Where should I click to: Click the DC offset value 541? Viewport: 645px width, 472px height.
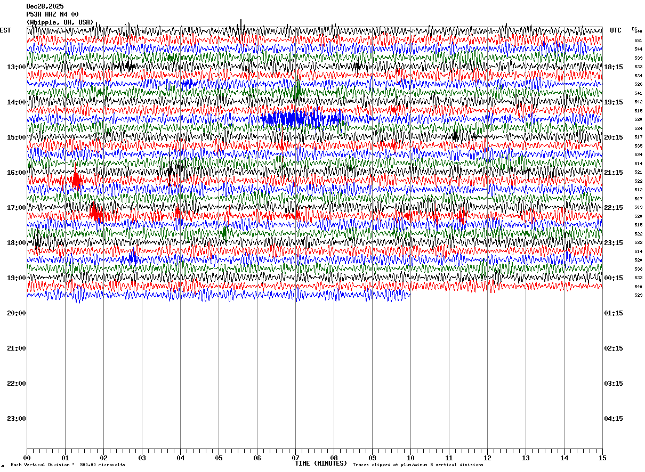coord(638,93)
